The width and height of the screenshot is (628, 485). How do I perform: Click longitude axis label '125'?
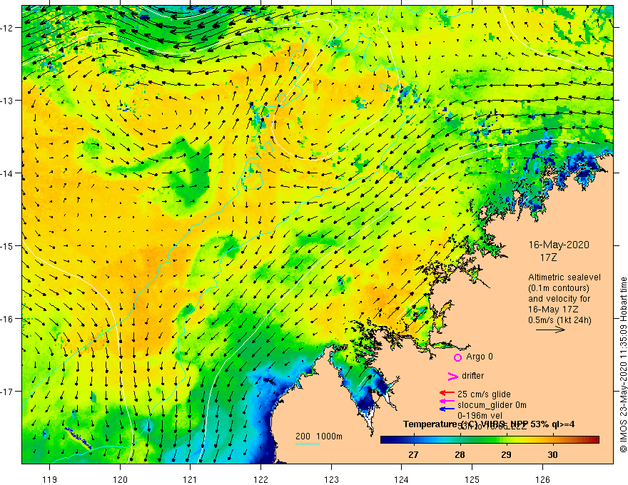(472, 479)
